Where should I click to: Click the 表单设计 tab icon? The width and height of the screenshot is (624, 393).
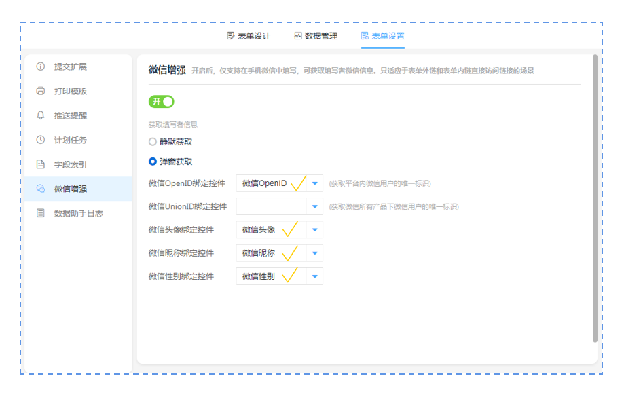[x=231, y=36]
